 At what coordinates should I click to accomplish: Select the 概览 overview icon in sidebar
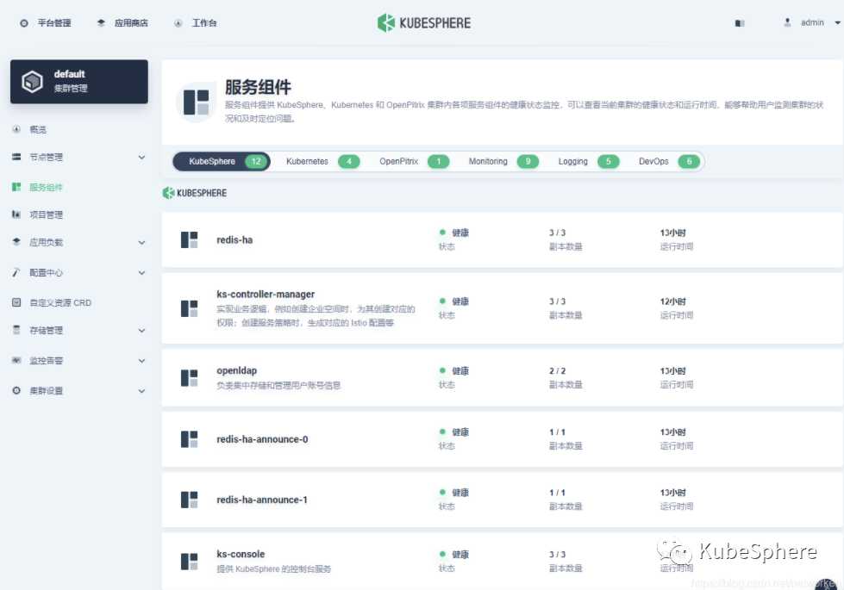[x=17, y=129]
